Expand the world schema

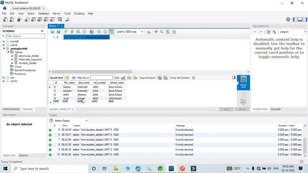4,81
